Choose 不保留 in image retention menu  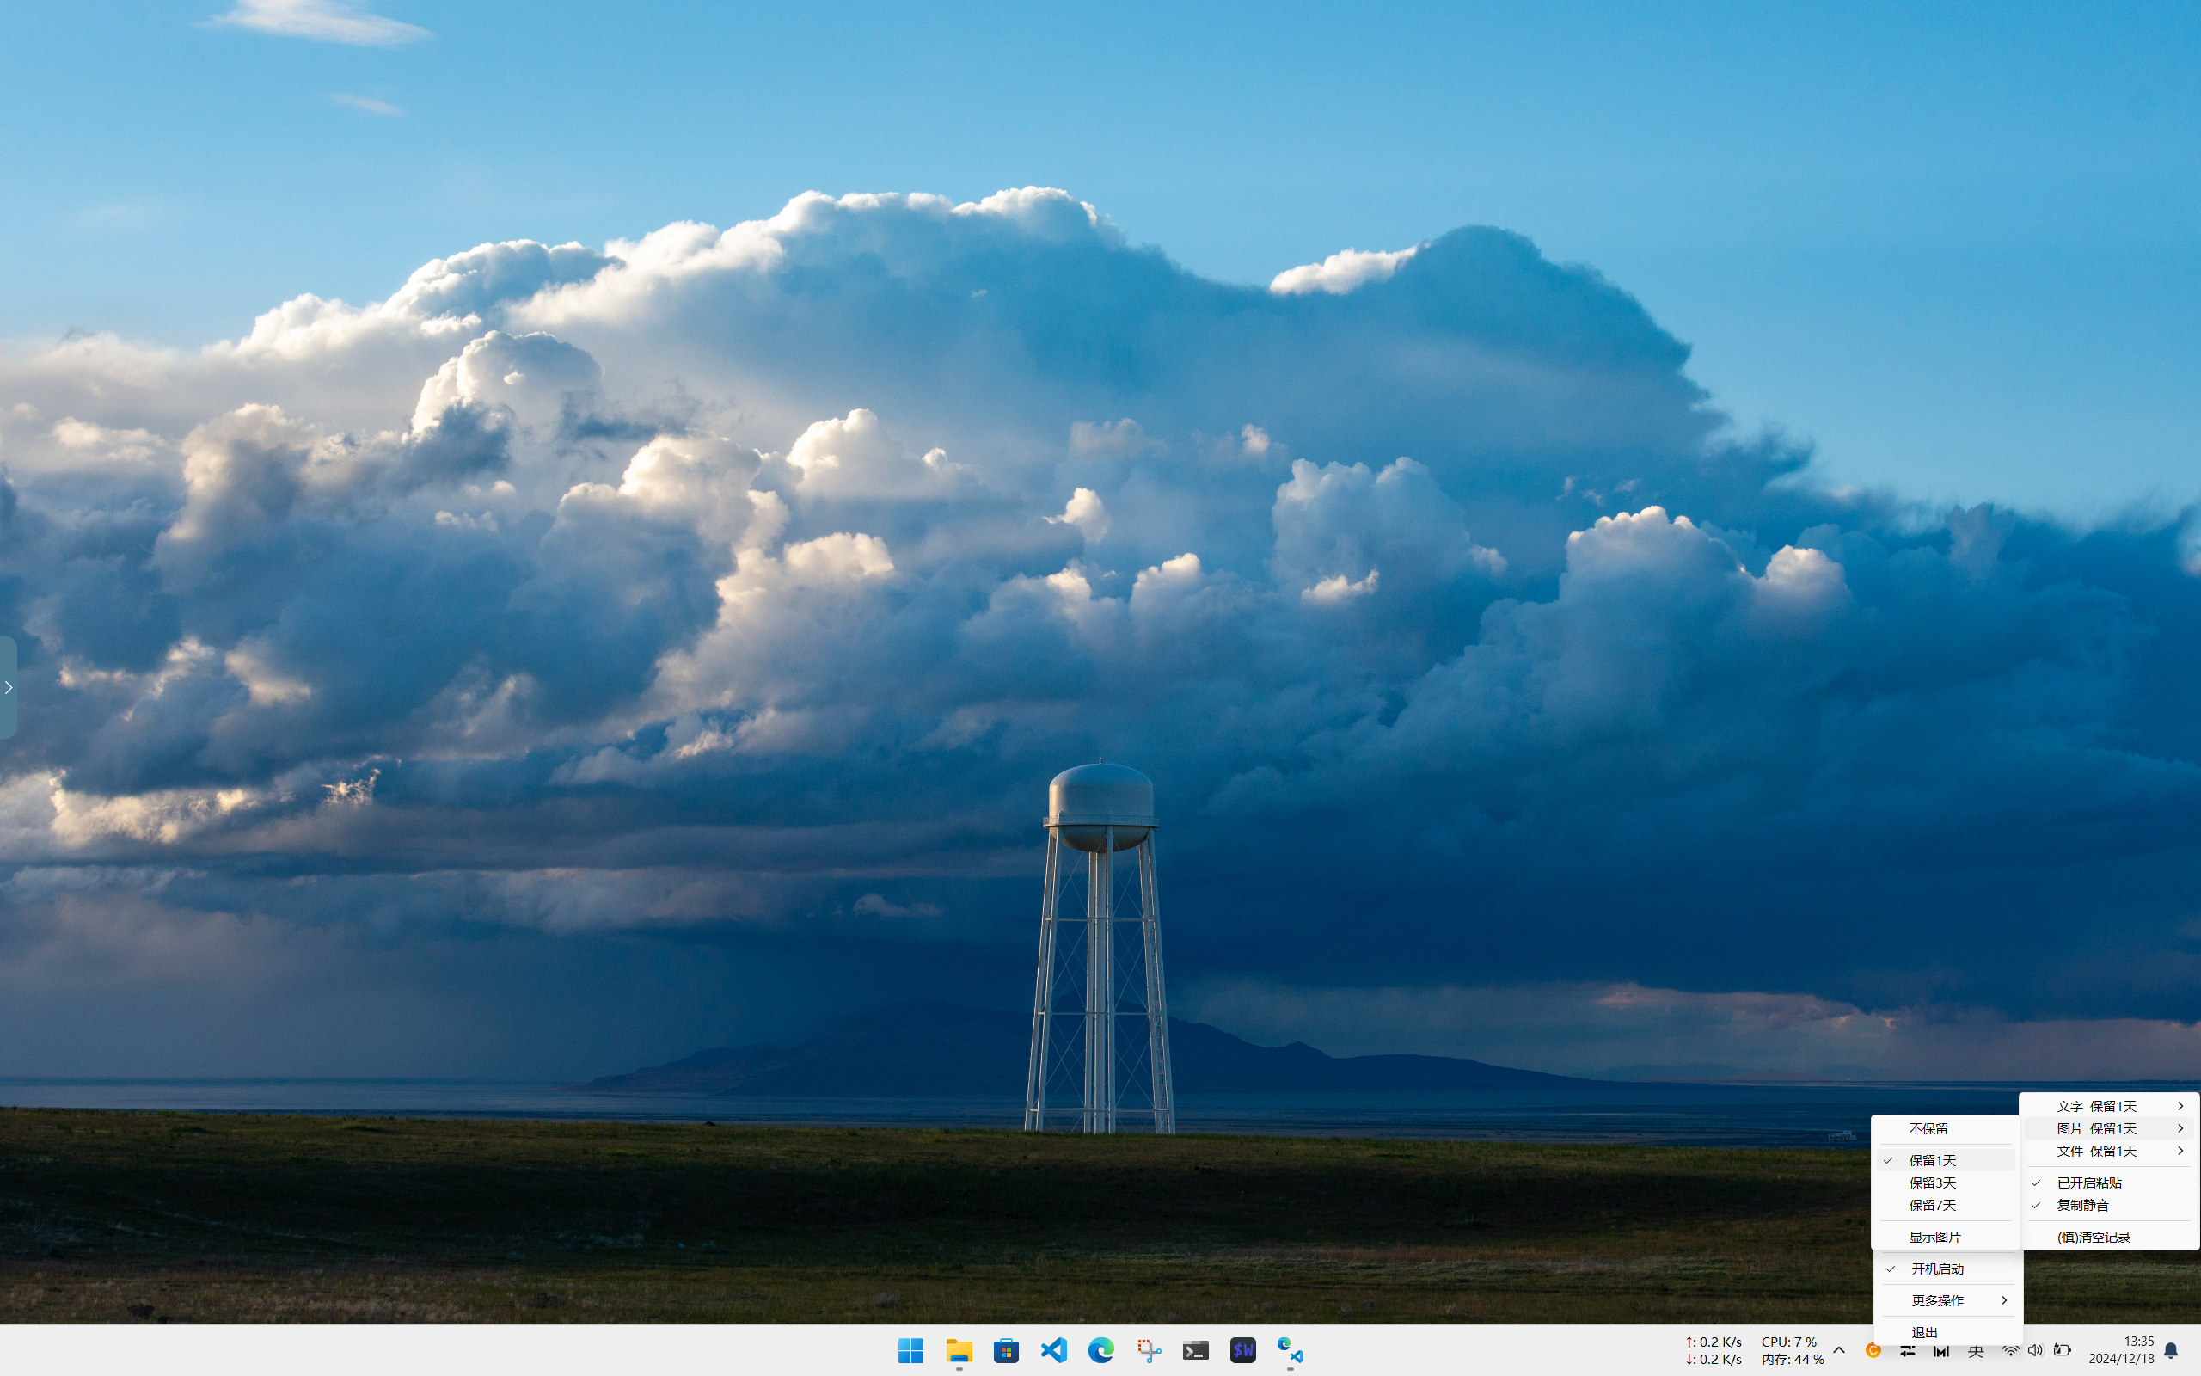click(1928, 1128)
